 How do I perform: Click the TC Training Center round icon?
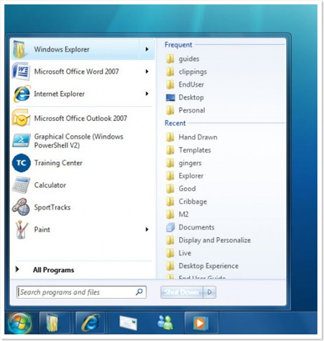pyautogui.click(x=21, y=163)
